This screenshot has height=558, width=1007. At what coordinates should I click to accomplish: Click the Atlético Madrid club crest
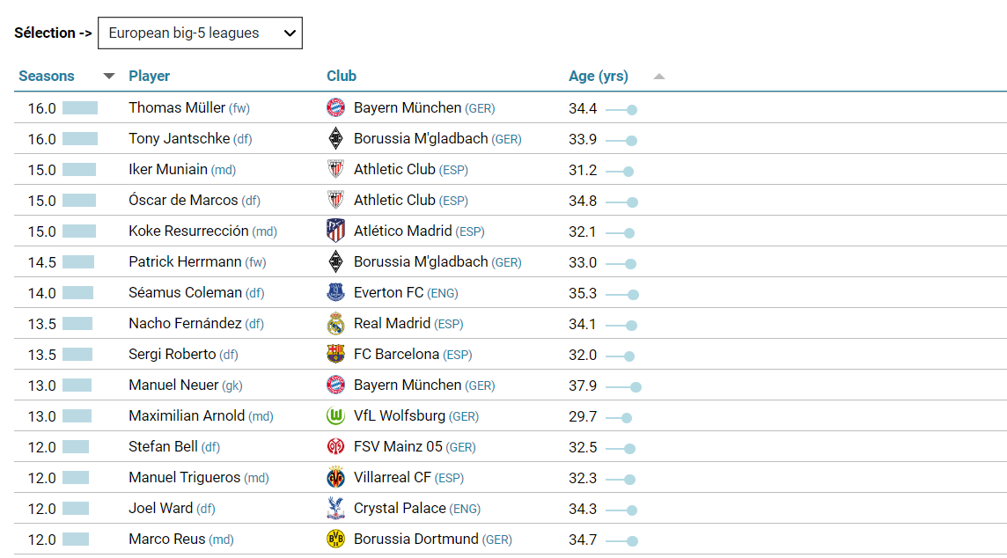[335, 231]
